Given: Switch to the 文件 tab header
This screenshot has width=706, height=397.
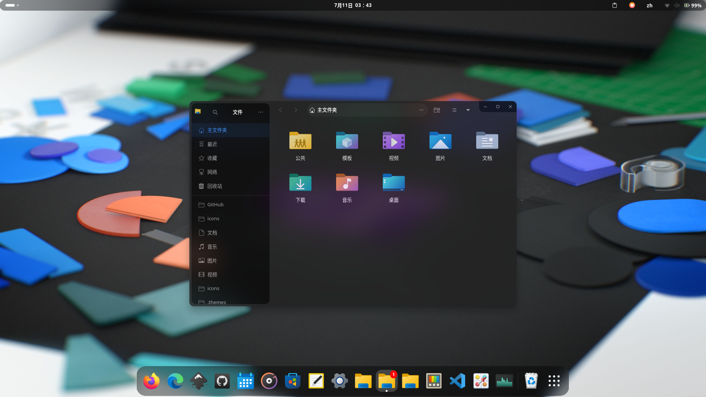Looking at the screenshot, I should point(238,112).
